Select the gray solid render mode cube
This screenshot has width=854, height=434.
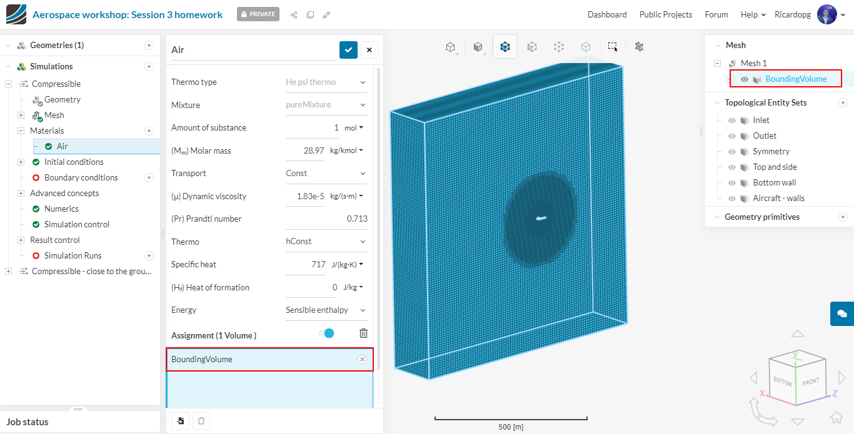[x=478, y=47]
